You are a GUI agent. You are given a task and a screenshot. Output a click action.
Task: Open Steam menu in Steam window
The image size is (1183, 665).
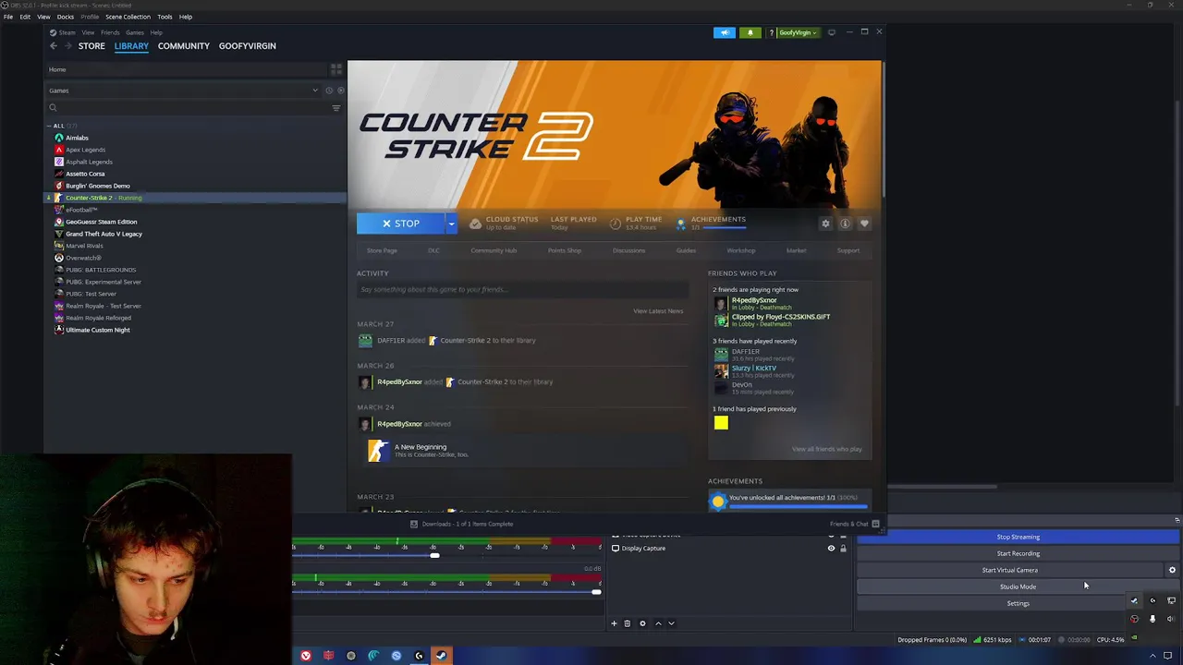67,32
